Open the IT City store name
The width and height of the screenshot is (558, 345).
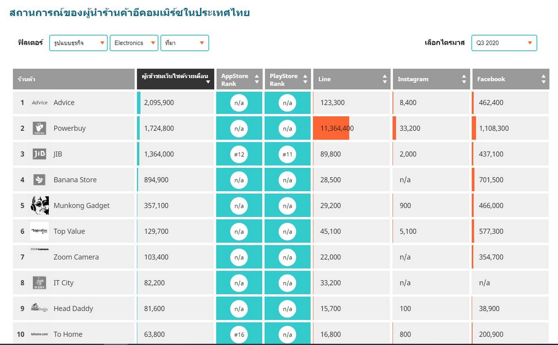[x=64, y=283]
